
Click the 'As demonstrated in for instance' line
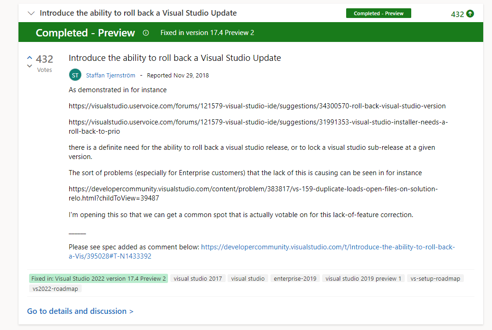coord(118,90)
